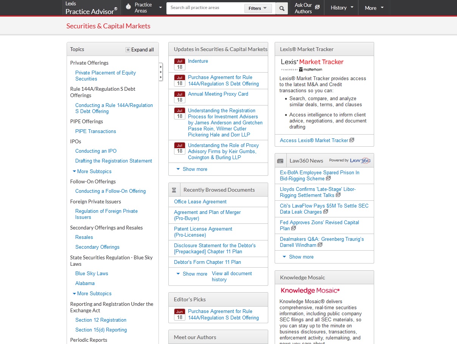Expand More Subtopics under IPOs
Image resolution: width=457 pixels, height=344 pixels.
92,171
